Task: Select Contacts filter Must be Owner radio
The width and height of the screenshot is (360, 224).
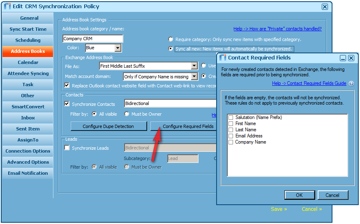Action: tap(127, 114)
